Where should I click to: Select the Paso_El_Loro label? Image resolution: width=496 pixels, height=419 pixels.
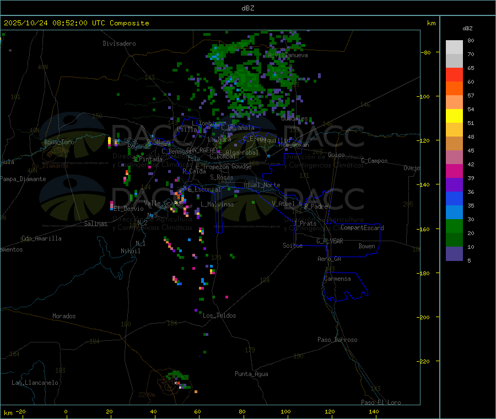point(381,402)
